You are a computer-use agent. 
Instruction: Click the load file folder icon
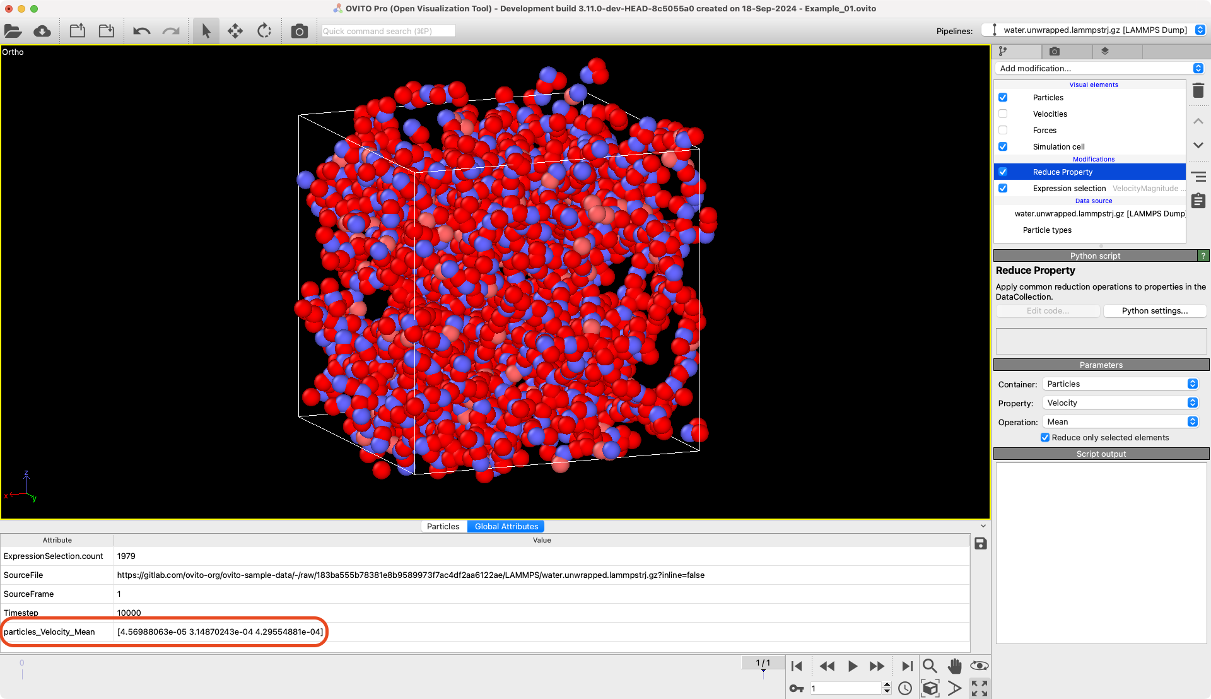point(13,31)
